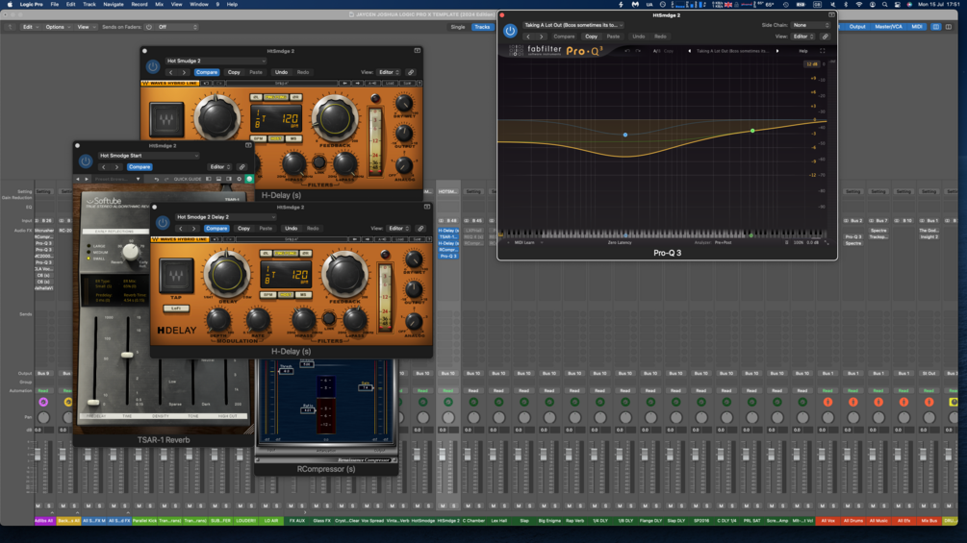Enable PING PONG in Hot Smodge 2 Delay 2

(286, 254)
